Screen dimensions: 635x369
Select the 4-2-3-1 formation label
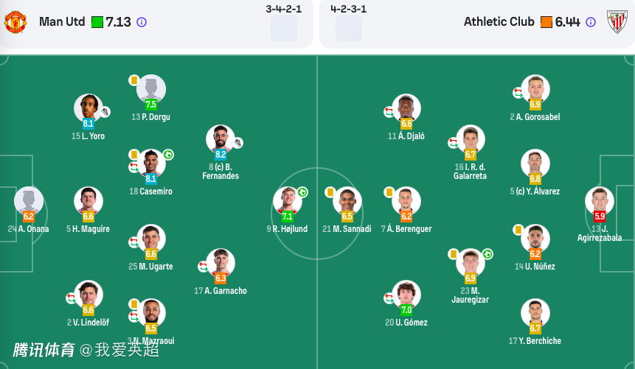pos(349,9)
